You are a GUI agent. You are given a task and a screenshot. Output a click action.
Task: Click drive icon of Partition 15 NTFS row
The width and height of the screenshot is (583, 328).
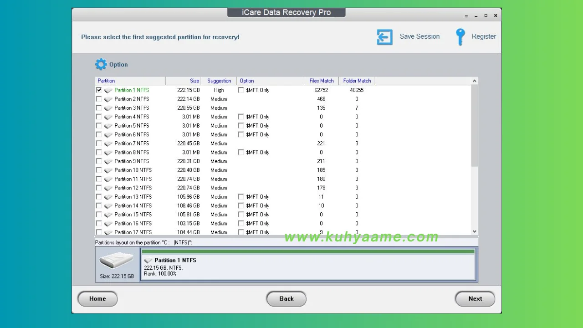click(x=108, y=215)
